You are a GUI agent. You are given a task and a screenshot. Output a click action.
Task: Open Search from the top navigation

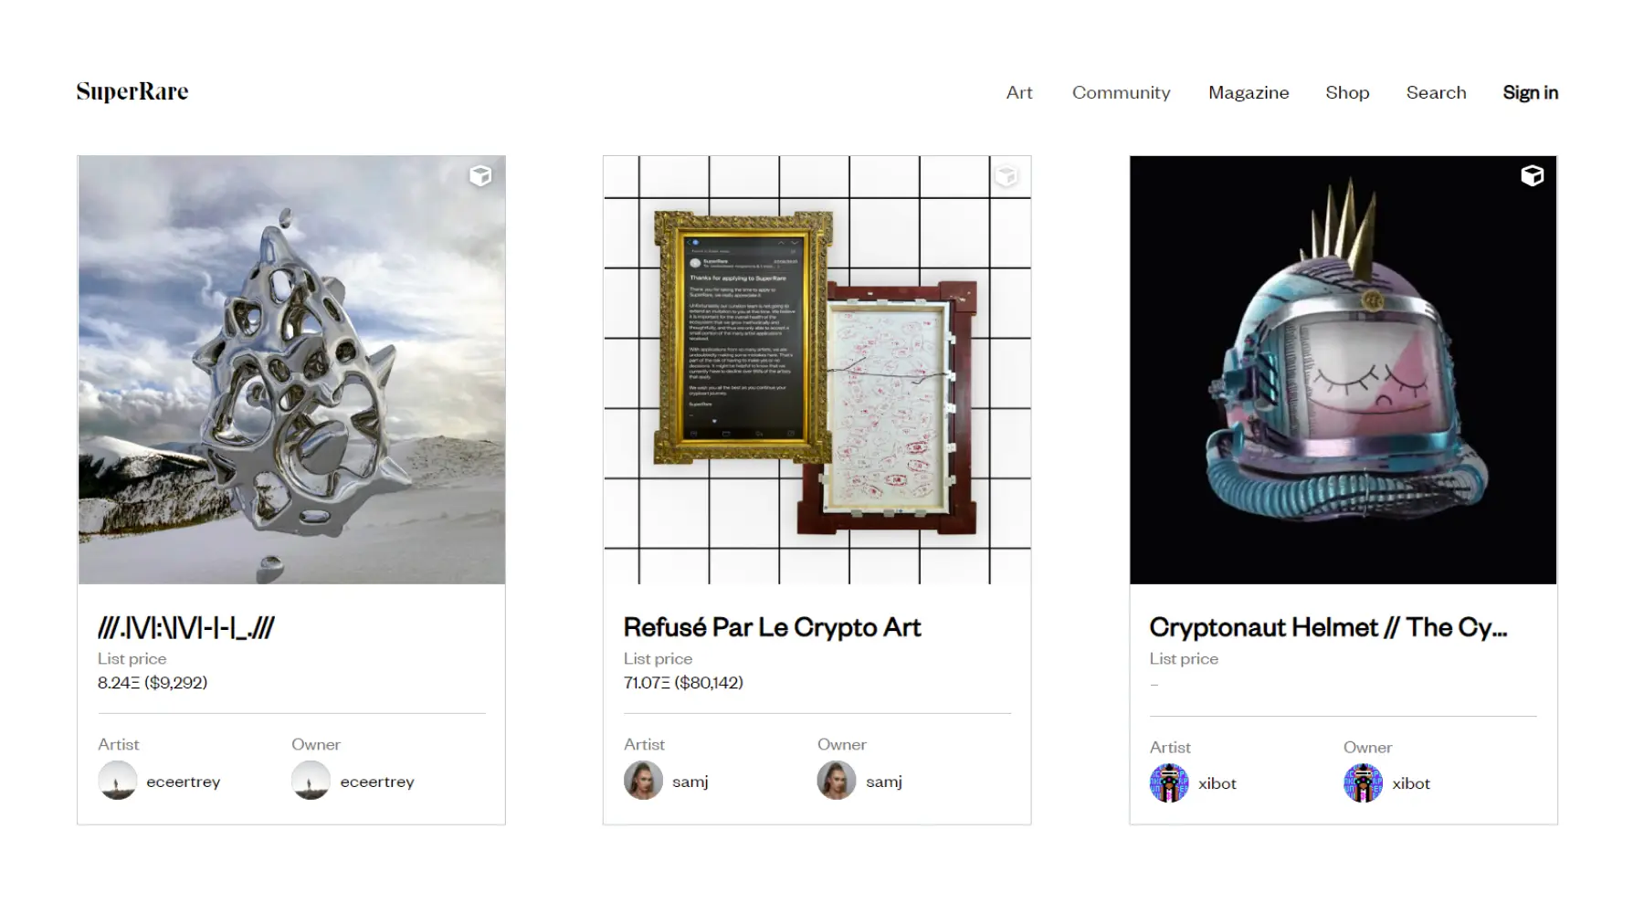click(1436, 92)
